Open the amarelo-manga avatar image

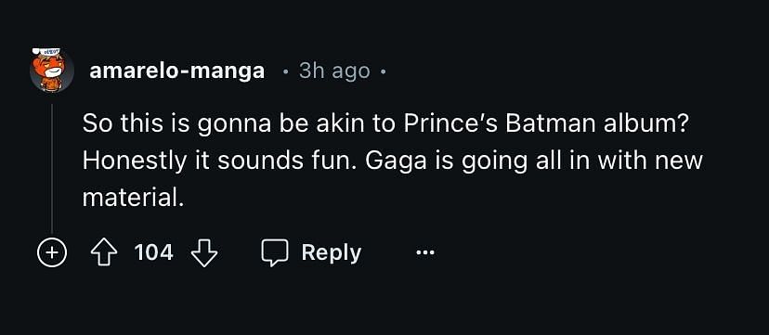(51, 70)
